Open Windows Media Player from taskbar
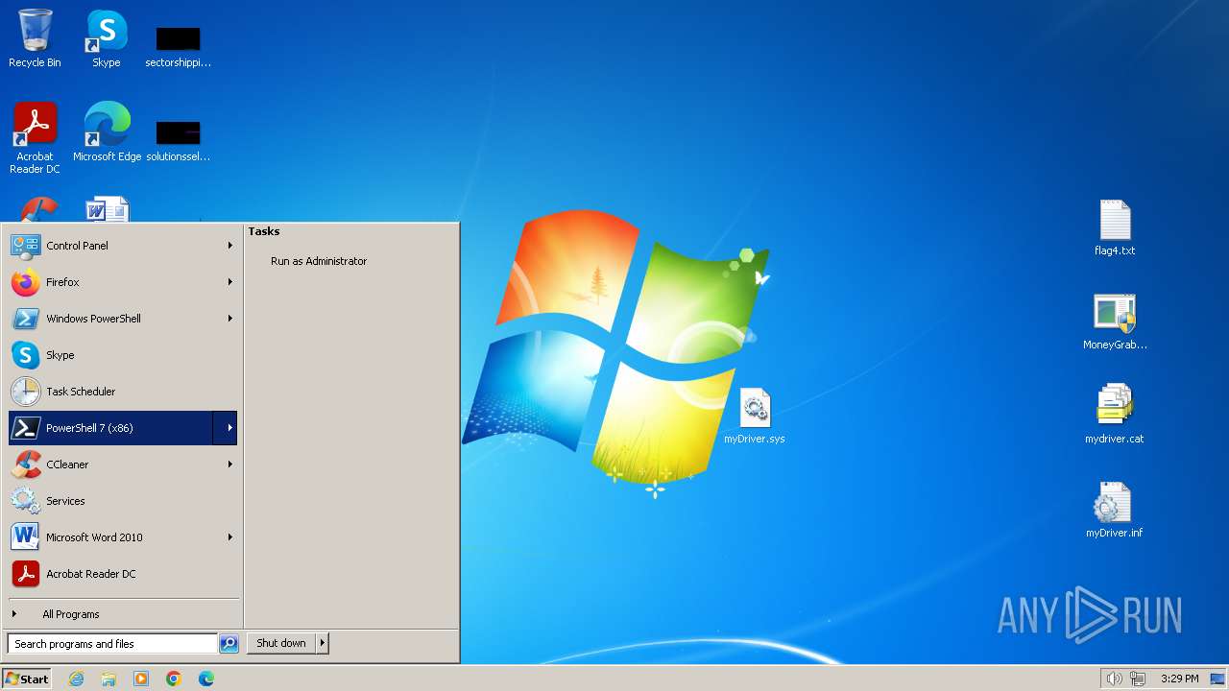Image resolution: width=1229 pixels, height=691 pixels. (141, 679)
